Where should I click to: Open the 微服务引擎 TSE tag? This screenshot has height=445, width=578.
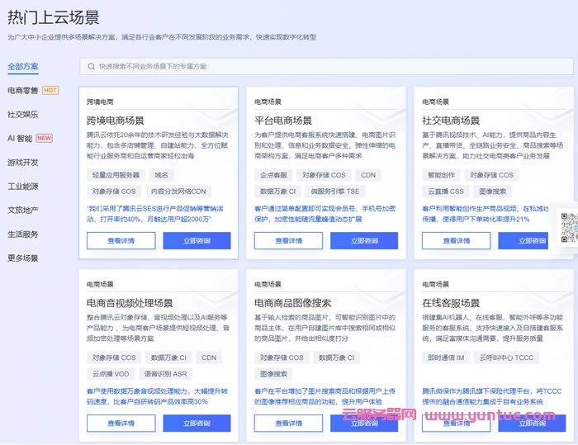[x=335, y=191]
